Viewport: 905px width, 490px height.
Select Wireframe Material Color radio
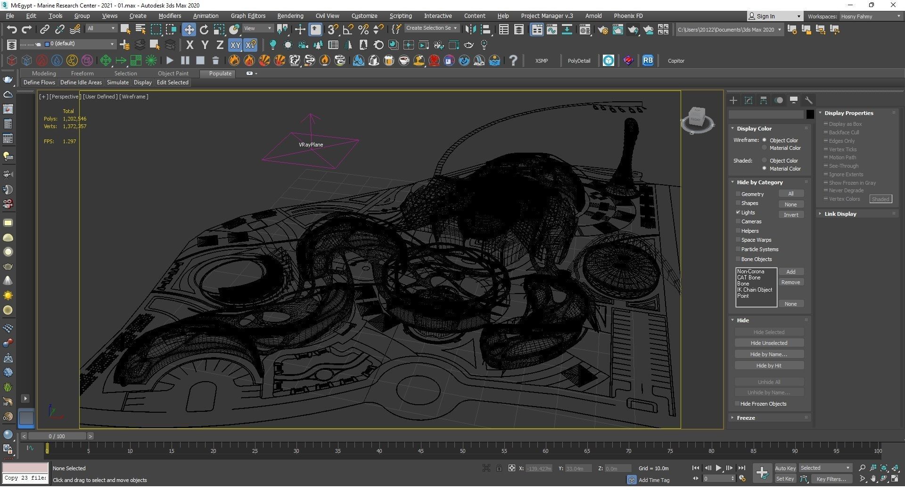click(x=765, y=148)
